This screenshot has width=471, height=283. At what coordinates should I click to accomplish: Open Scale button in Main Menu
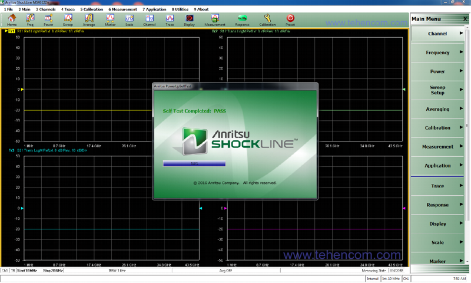tap(437, 243)
